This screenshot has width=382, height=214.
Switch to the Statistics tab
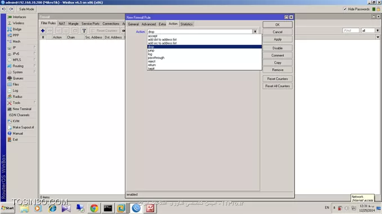186,24
